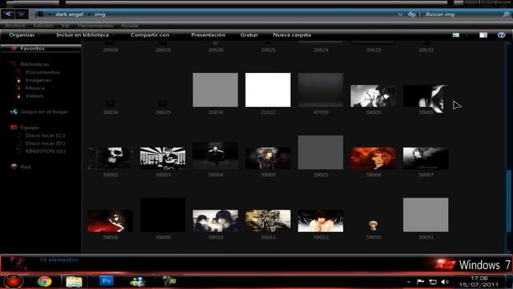Select the gray thumbnail 20674
The height and width of the screenshot is (289, 513).
click(216, 90)
